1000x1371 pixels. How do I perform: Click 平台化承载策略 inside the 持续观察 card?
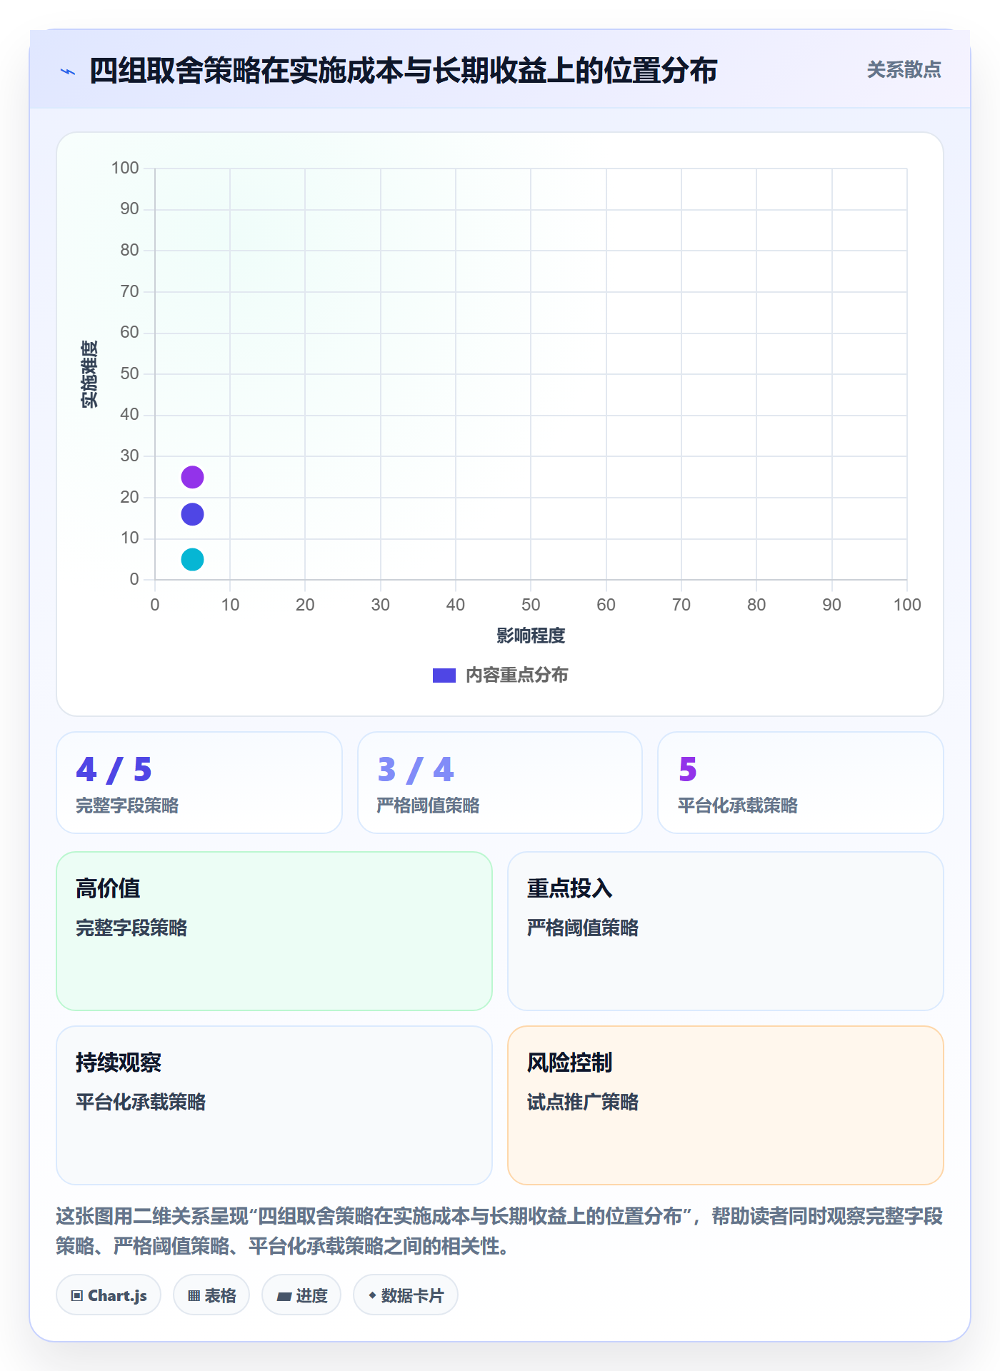click(141, 1102)
